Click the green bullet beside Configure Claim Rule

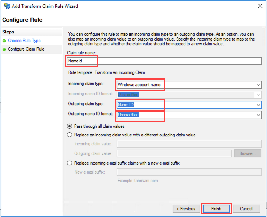coord(4,49)
